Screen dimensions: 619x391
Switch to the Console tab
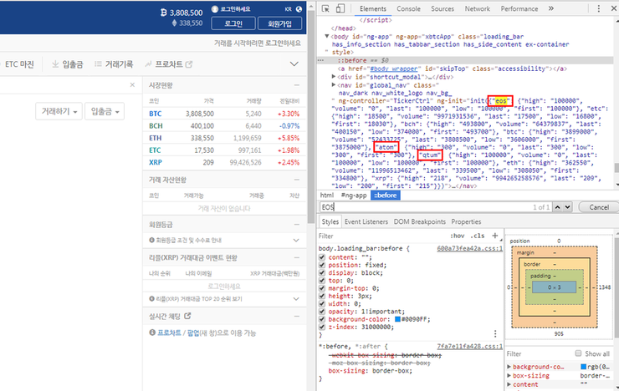tap(408, 8)
